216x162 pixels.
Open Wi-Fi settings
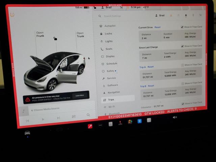coord(109,107)
